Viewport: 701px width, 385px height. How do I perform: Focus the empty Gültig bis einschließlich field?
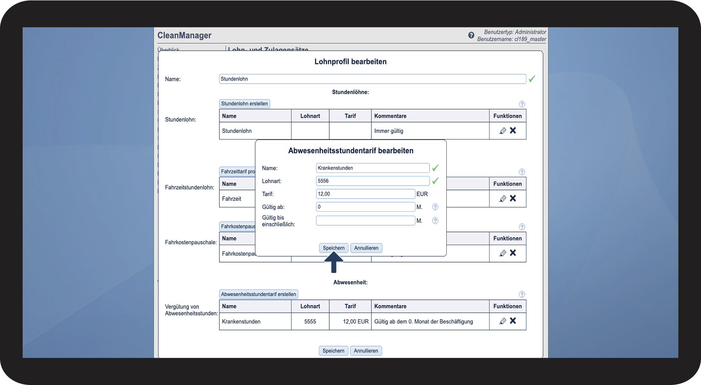pyautogui.click(x=365, y=220)
